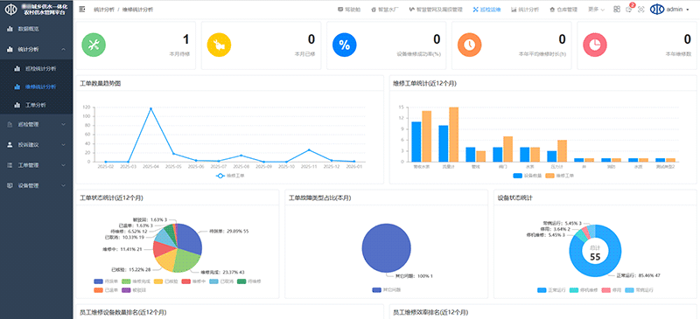The width and height of the screenshot is (700, 319).
Task: Click the four-squares grid icon in top bar
Action: (x=617, y=10)
